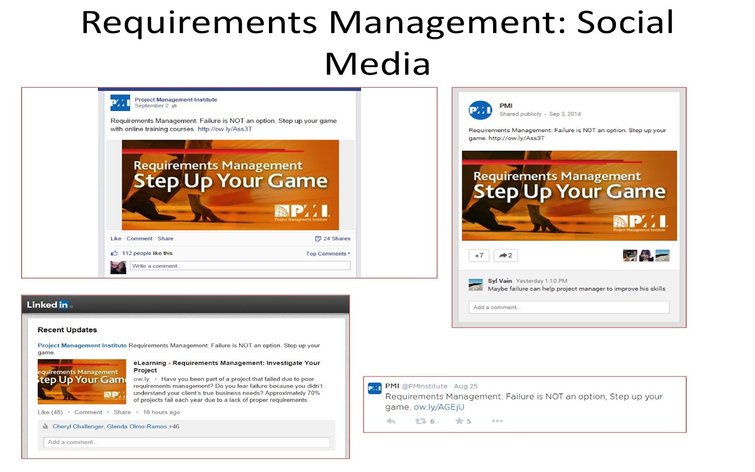The width and height of the screenshot is (755, 472).
Task: Open Project Management Institute page name on Facebook post
Action: pos(176,100)
